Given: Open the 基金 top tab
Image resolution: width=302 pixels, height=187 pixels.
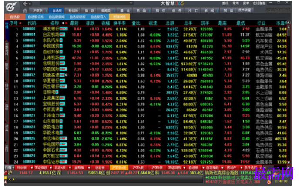Looking at the screenshot, I should coord(125,10).
